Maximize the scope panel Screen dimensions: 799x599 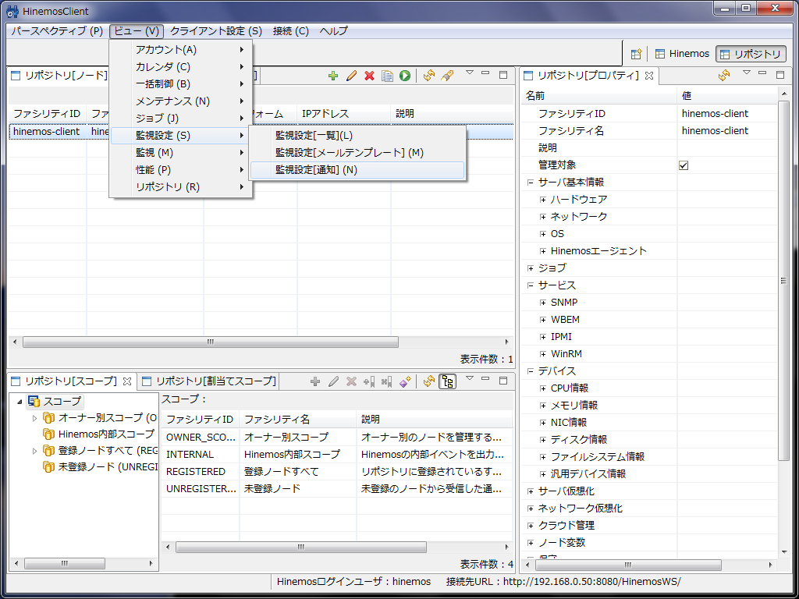click(x=503, y=381)
